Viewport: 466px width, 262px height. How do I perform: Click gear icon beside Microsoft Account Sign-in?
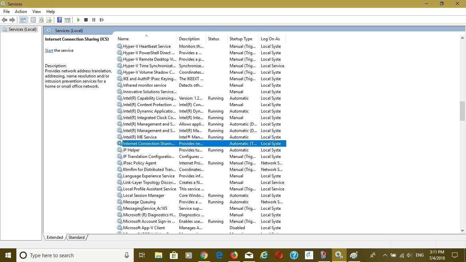119,221
